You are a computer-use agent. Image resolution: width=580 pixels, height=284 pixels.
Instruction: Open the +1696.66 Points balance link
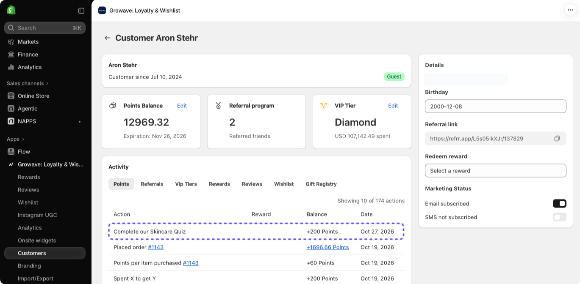(327, 247)
